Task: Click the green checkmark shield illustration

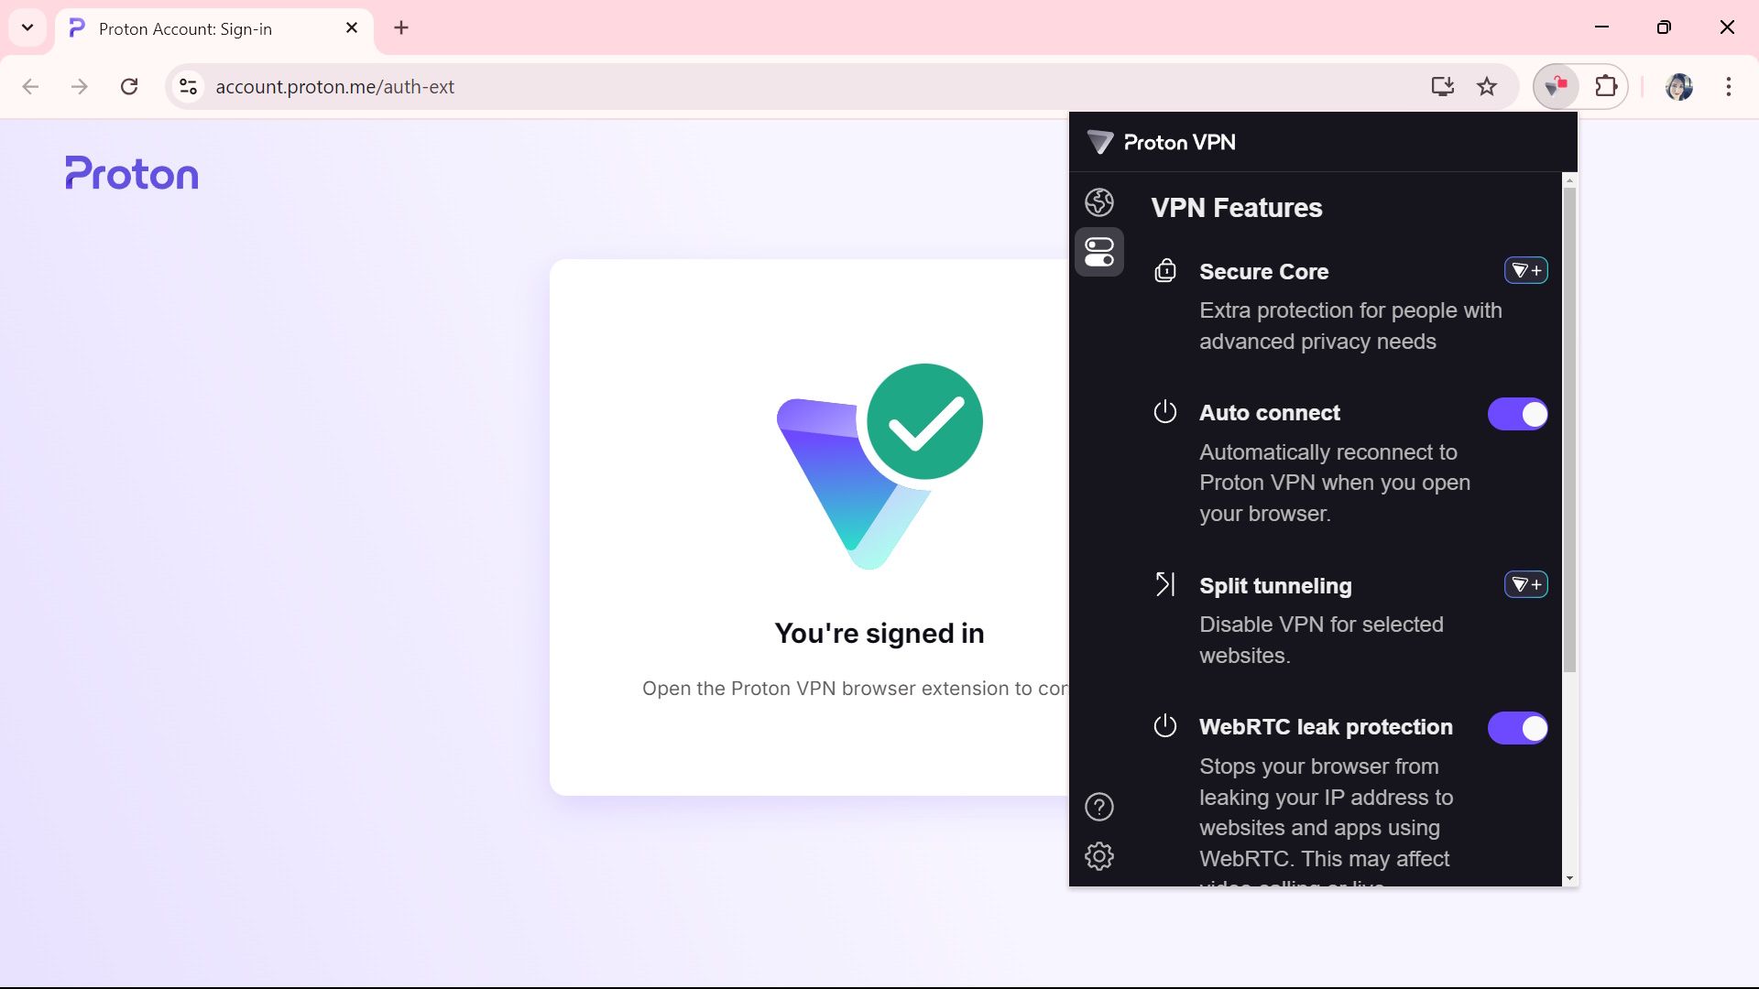Action: point(879,467)
